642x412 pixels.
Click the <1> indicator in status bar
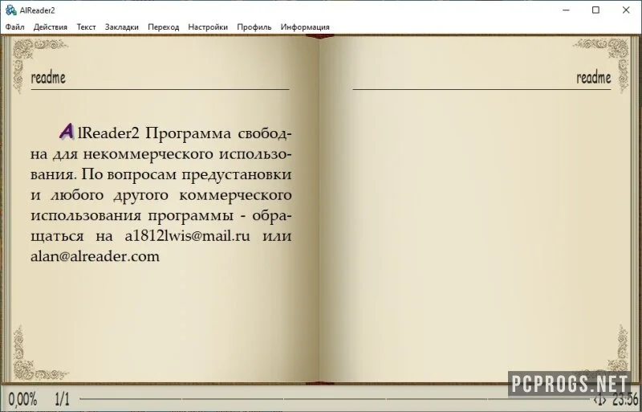599,399
